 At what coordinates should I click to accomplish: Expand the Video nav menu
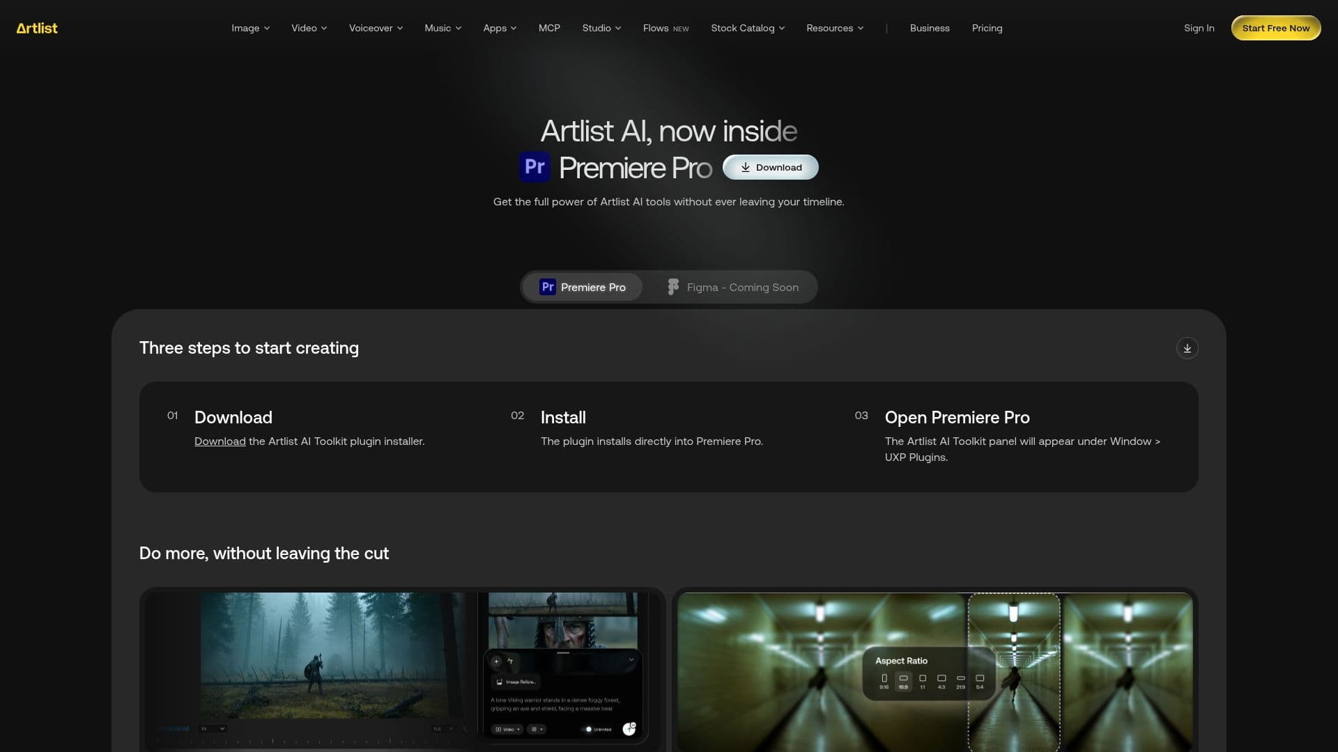tap(309, 28)
